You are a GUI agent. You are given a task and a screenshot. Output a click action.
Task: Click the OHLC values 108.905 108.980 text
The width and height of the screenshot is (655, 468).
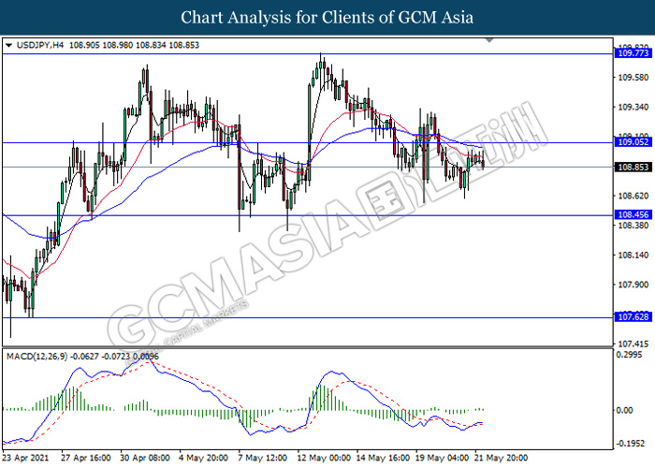pyautogui.click(x=101, y=45)
